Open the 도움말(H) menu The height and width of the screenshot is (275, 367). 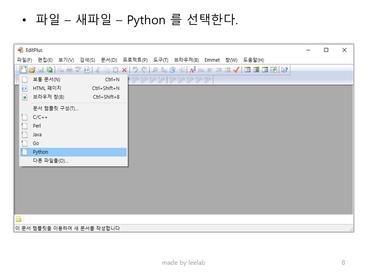point(253,60)
